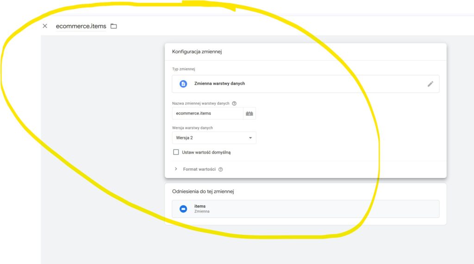
Task: Click the Ustaw wartość domyślną label text
Action: tap(206, 152)
